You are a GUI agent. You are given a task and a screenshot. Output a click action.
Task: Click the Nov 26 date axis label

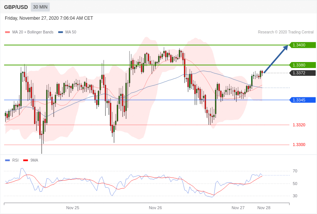pos(155,208)
